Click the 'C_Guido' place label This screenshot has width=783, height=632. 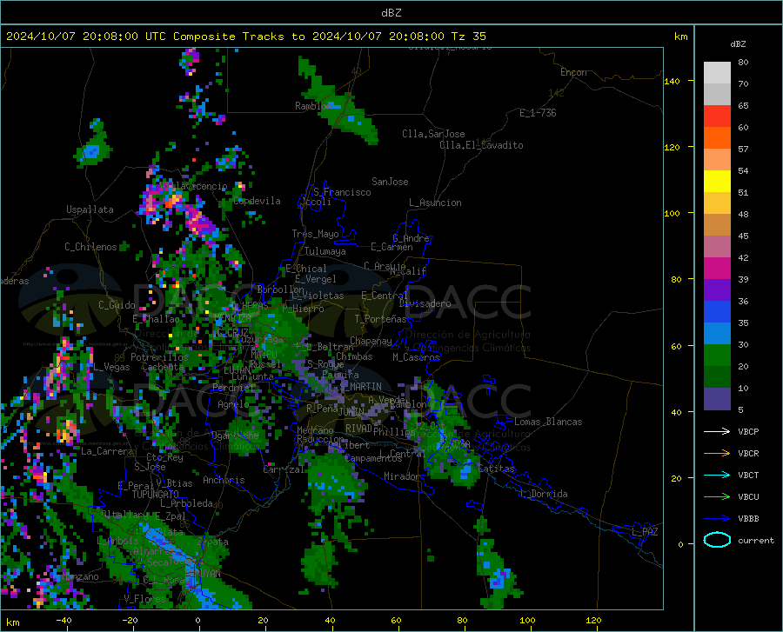coord(117,305)
